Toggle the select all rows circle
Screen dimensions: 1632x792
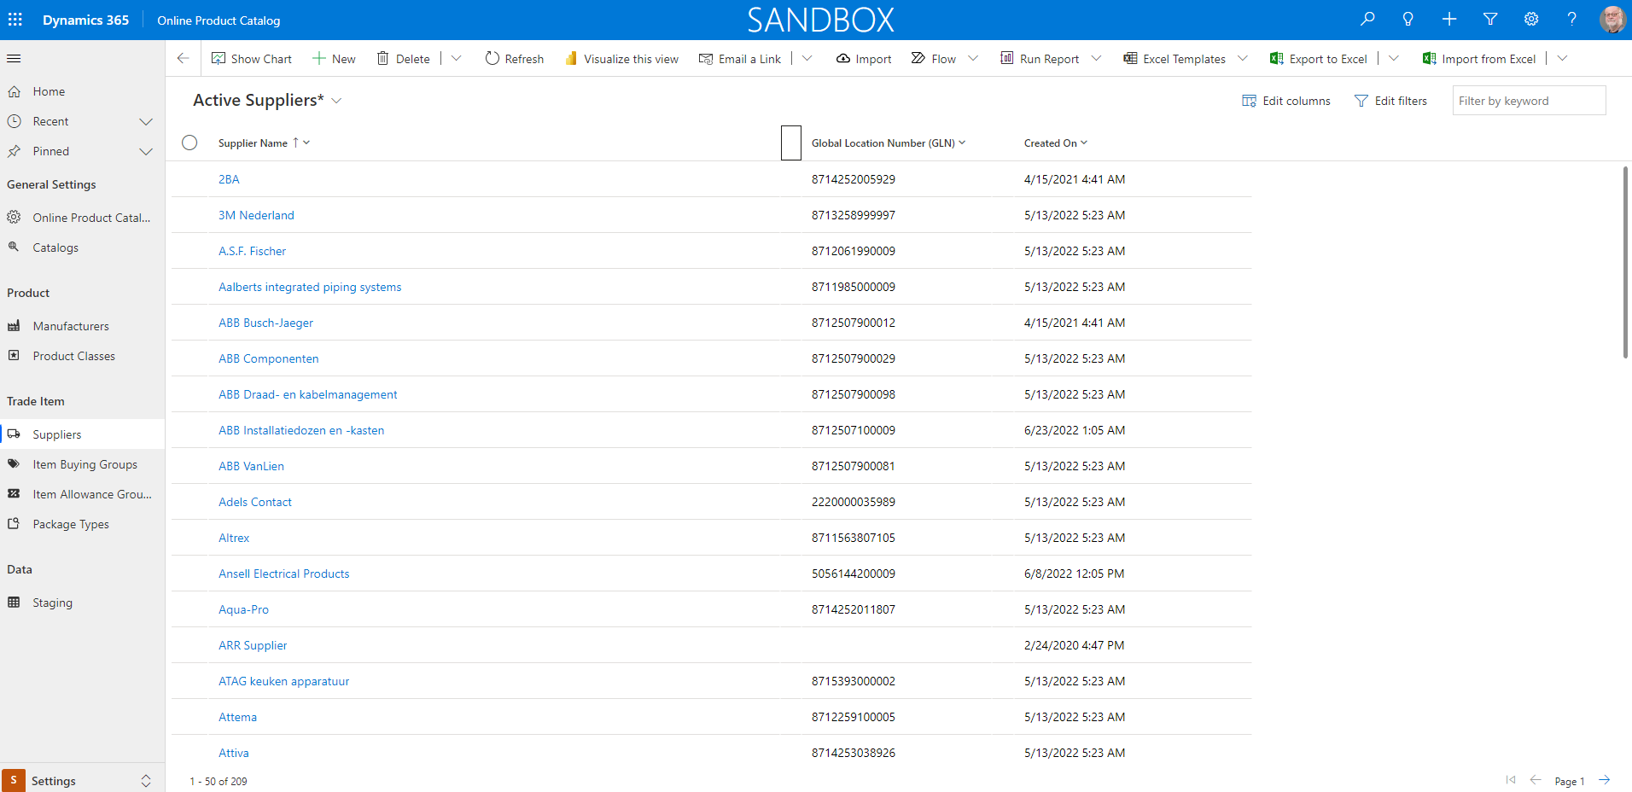click(189, 143)
